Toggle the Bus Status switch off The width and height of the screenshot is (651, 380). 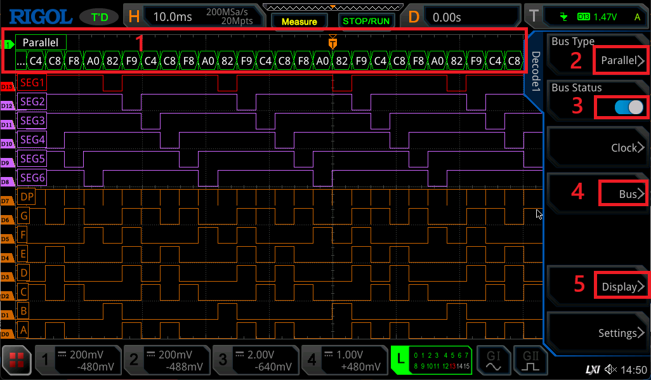point(629,107)
